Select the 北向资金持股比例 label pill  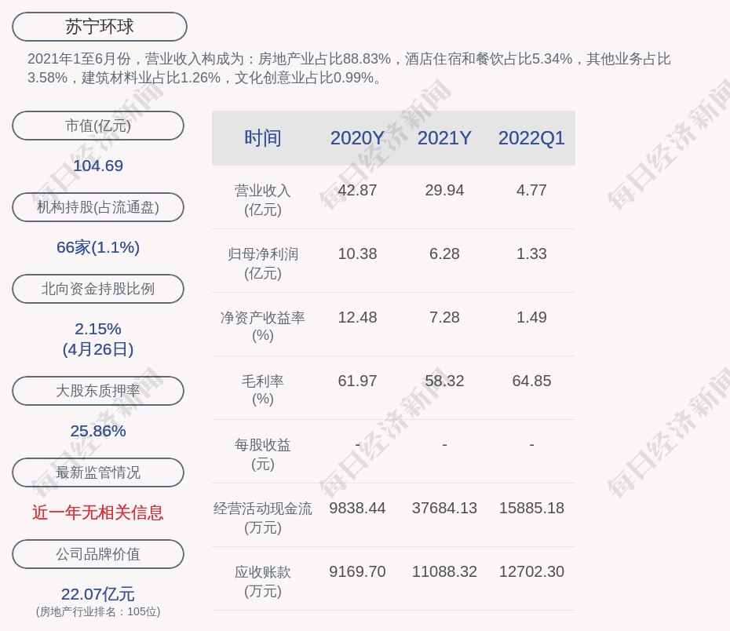pyautogui.click(x=98, y=289)
